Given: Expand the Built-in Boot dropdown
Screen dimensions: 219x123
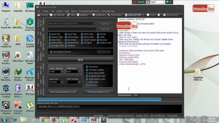Looking at the screenshot, I should pos(95,24).
